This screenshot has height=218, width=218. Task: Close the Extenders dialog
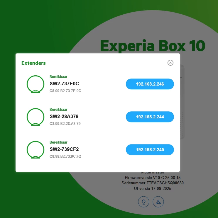click(x=170, y=63)
